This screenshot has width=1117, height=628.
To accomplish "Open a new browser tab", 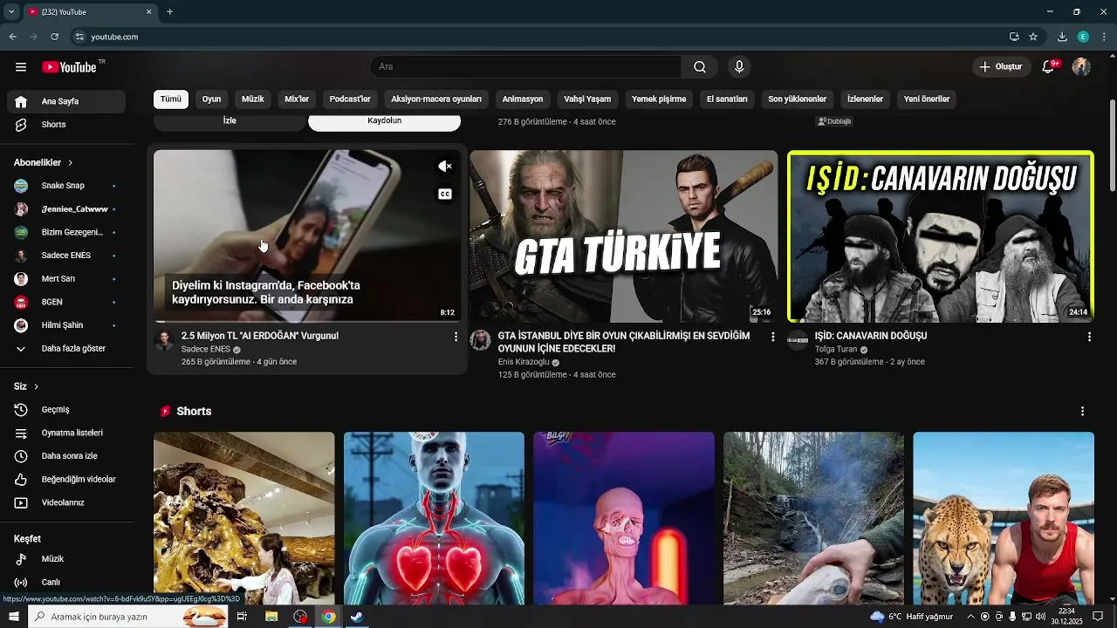I will [170, 12].
